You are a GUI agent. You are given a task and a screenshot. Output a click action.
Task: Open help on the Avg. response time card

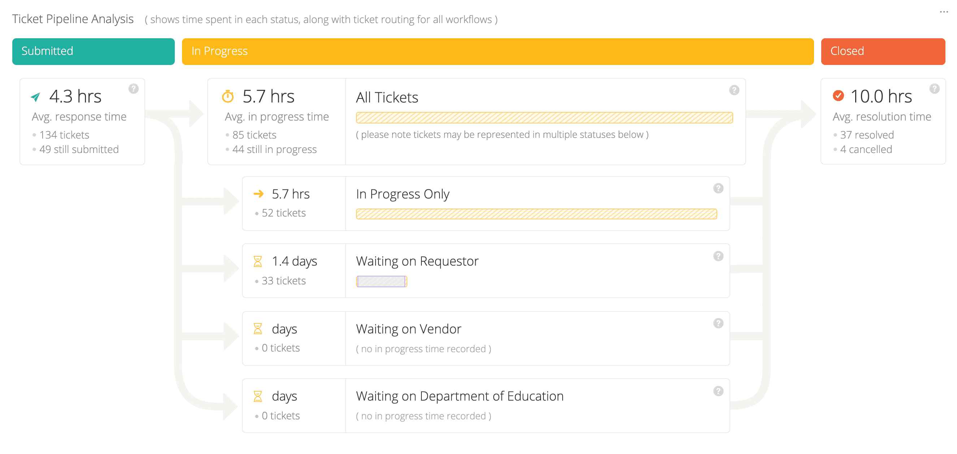coord(133,88)
